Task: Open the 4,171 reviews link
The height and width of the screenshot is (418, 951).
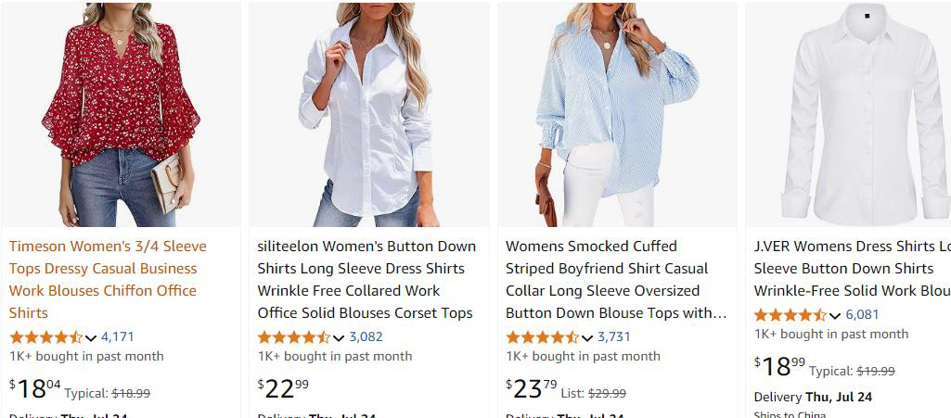Action: [x=118, y=336]
